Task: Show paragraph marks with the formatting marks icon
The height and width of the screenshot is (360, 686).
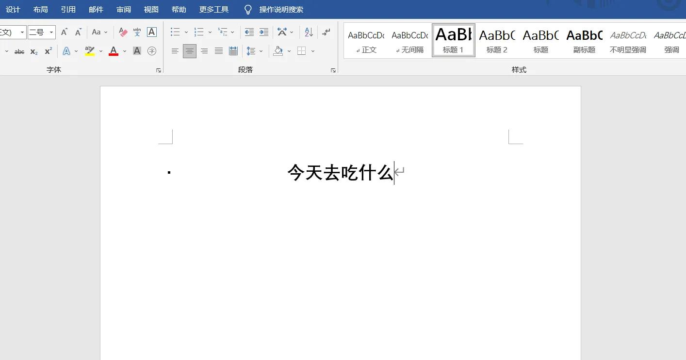Action: pyautogui.click(x=326, y=32)
